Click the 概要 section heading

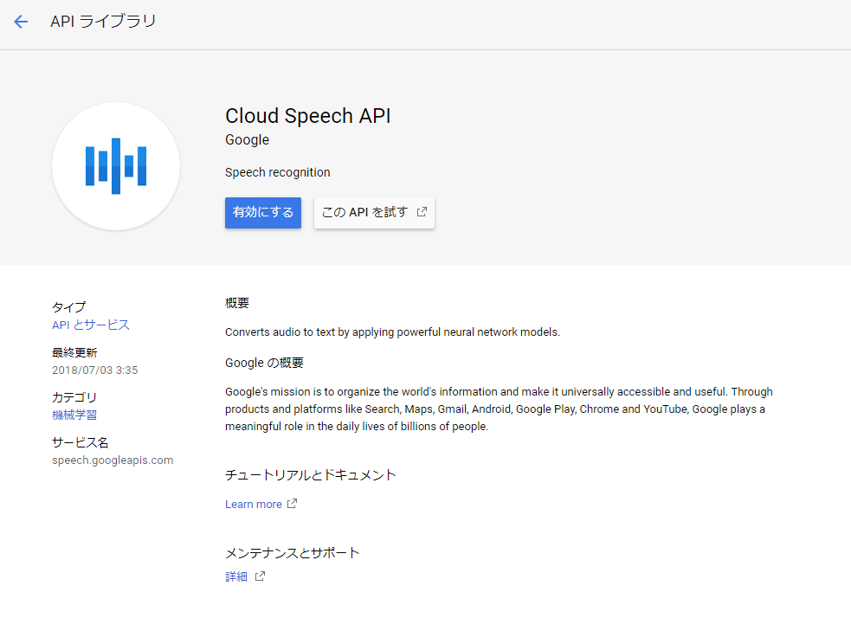[237, 303]
